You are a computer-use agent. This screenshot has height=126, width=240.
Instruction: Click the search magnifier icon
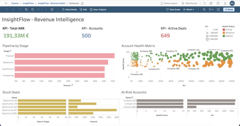[x=205, y=3]
